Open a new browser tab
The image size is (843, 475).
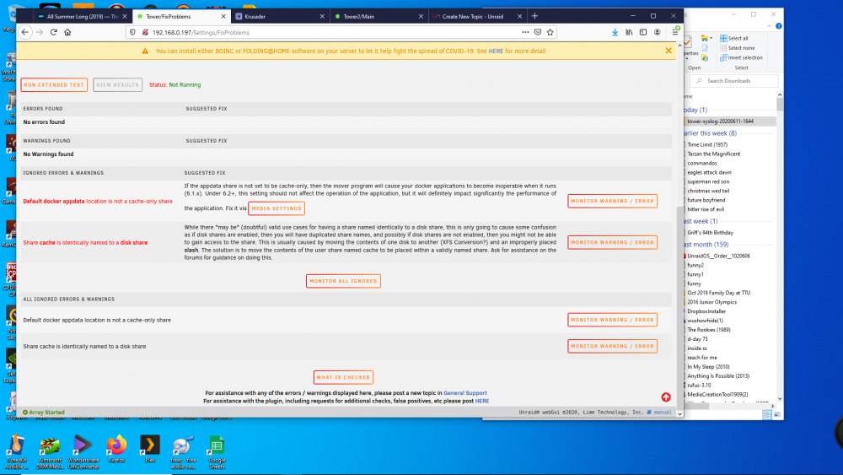coord(534,16)
